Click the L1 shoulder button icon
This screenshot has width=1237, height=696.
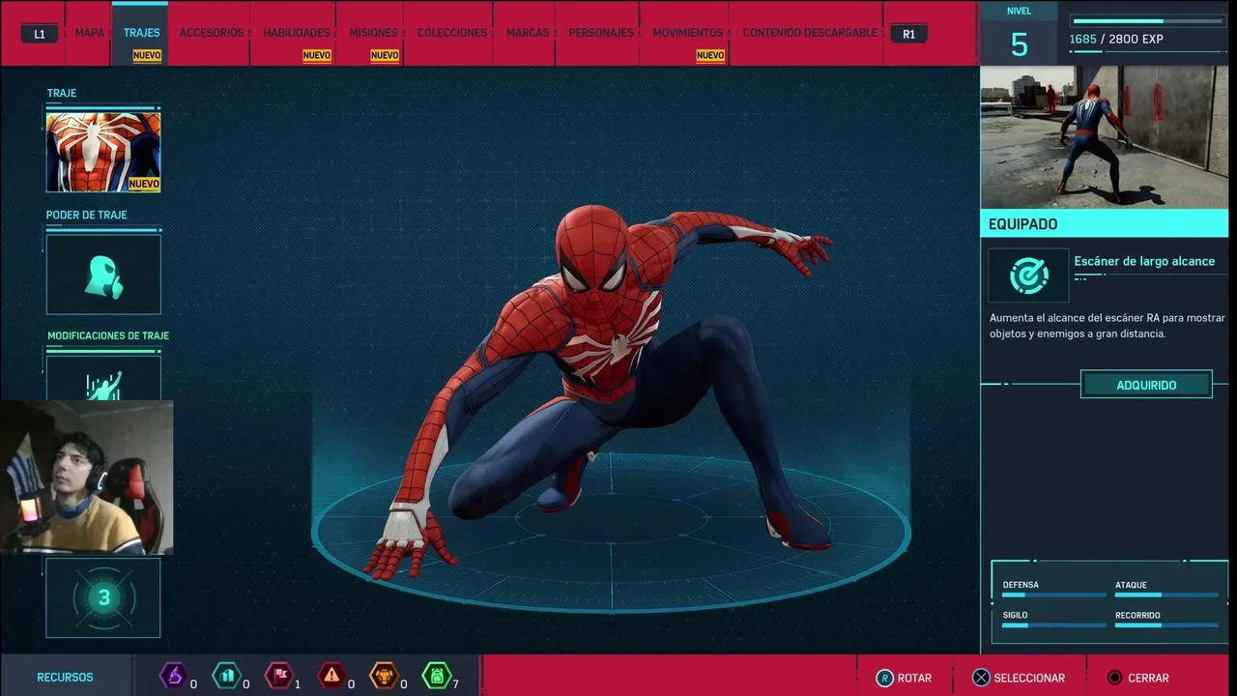(x=40, y=34)
